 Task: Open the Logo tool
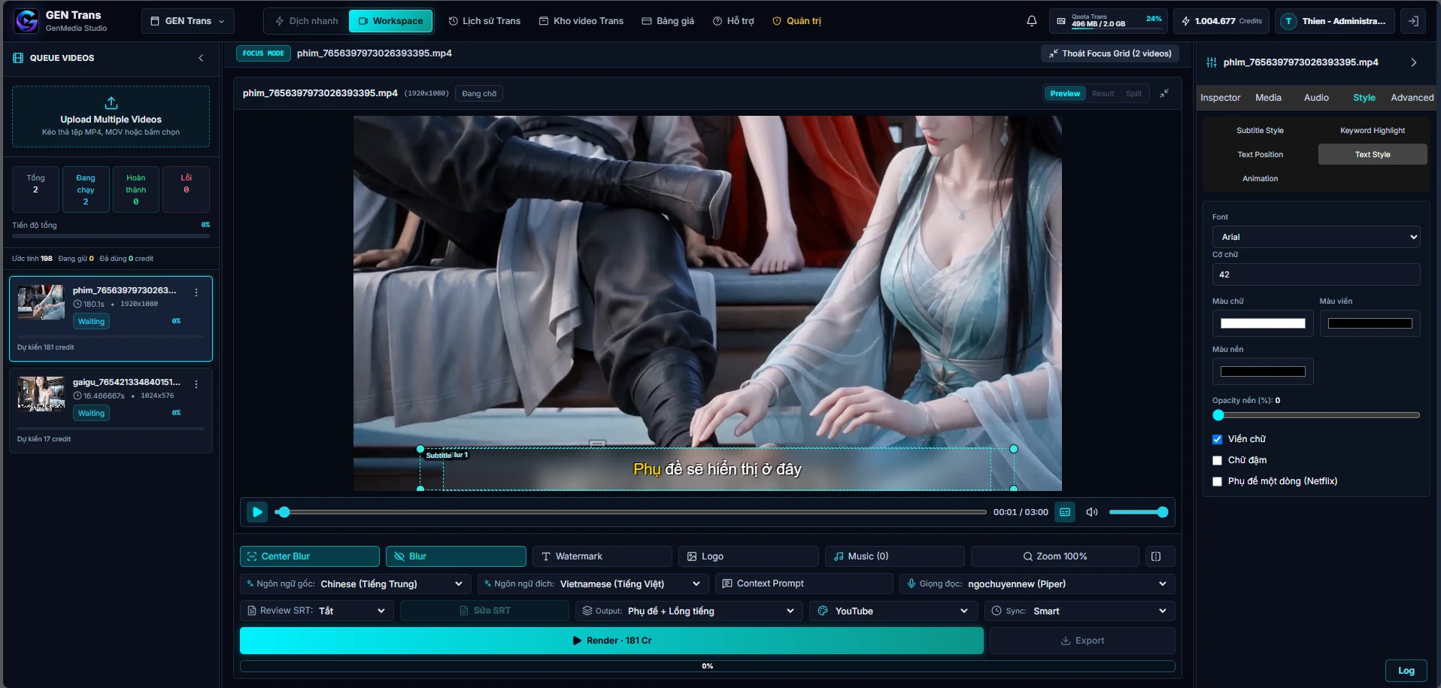point(748,556)
